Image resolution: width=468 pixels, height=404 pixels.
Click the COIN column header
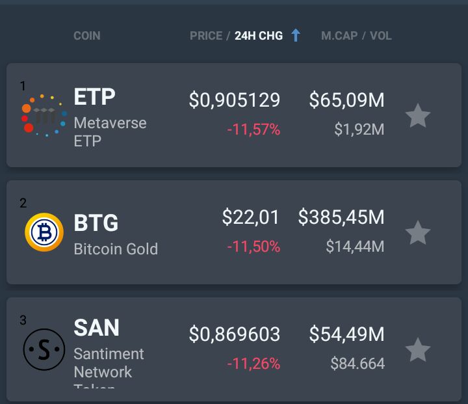pos(86,36)
